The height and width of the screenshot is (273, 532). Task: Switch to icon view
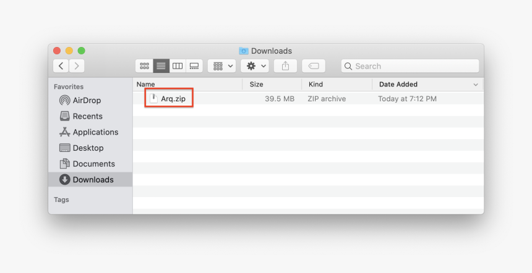click(x=144, y=66)
